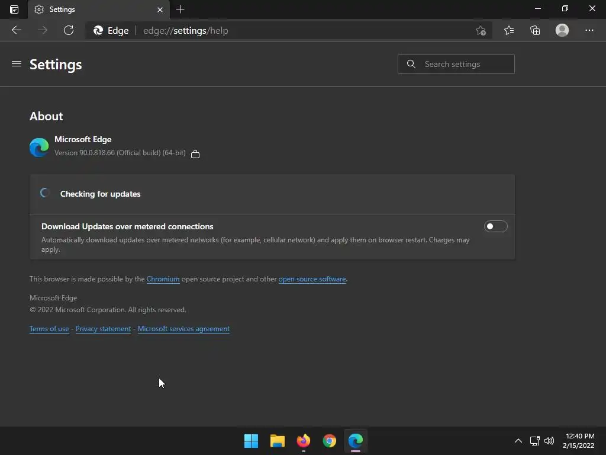Open the Windows Start menu
This screenshot has width=606, height=455.
tap(251, 441)
